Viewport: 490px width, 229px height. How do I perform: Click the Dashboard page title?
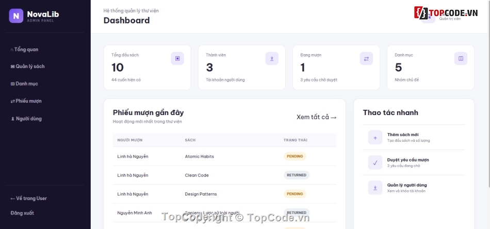126,21
